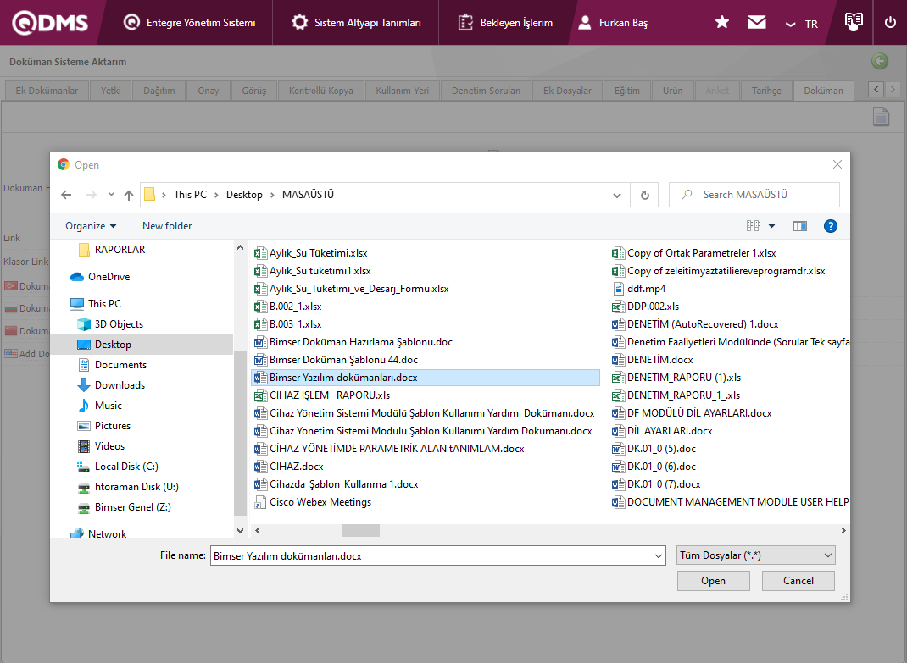The width and height of the screenshot is (907, 663).
Task: Switch to the Tarihçe tab
Action: 766,91
